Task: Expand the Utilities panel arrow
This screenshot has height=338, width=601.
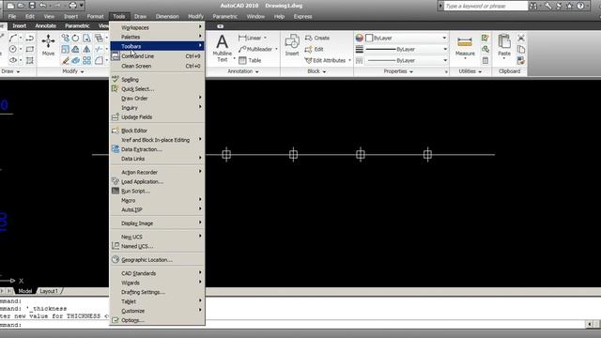Action: click(x=480, y=71)
